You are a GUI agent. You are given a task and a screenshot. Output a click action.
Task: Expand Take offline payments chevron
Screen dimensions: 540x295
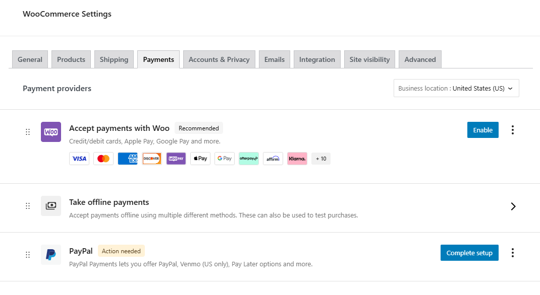coord(513,206)
